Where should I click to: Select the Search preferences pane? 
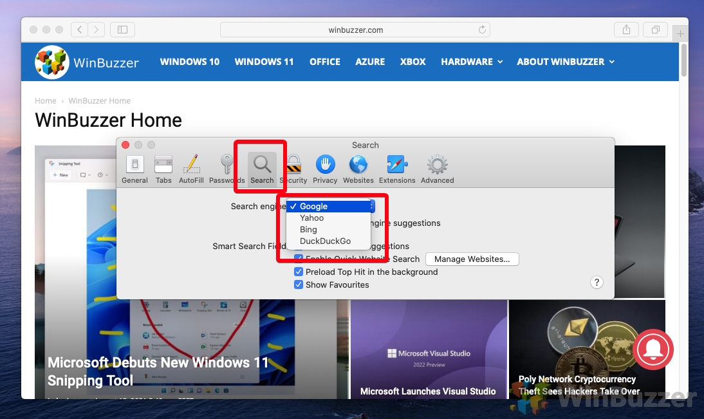click(x=262, y=169)
